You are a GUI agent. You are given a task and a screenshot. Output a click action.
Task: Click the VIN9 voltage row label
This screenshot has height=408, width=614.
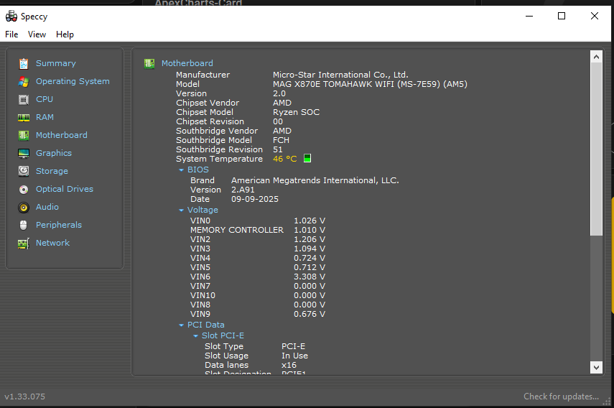[200, 314]
